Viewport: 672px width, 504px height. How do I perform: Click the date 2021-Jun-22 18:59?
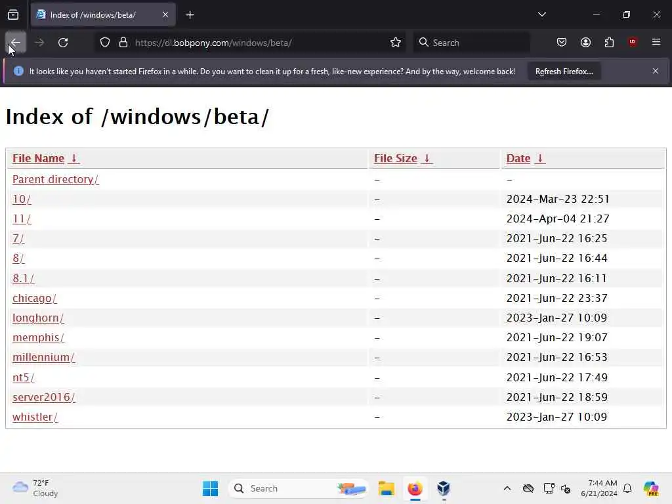(x=556, y=397)
